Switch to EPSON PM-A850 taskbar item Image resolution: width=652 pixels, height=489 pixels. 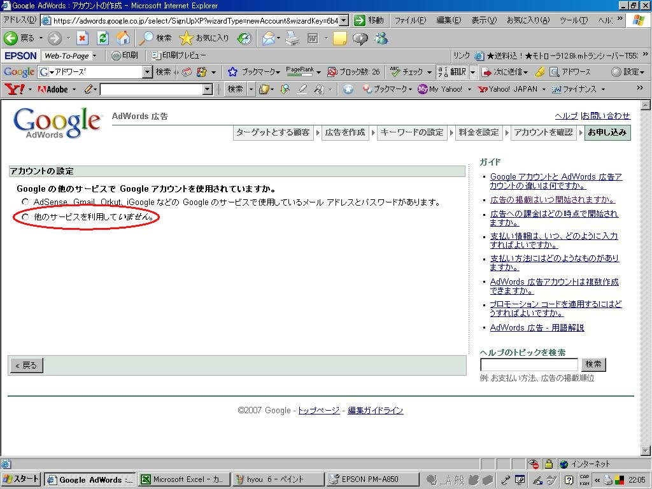pyautogui.click(x=372, y=479)
